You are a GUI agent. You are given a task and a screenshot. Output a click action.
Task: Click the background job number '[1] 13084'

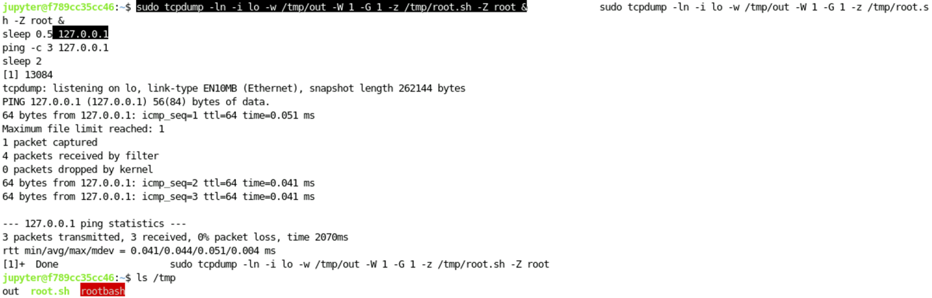[28, 75]
